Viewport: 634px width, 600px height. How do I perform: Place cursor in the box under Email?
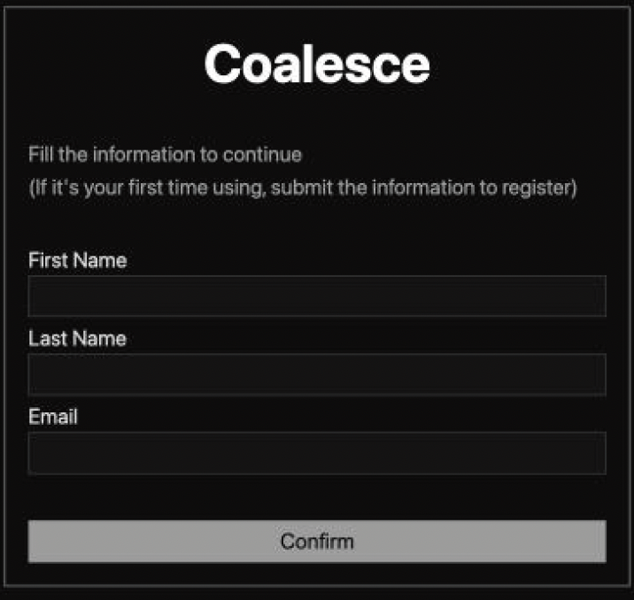point(317,452)
